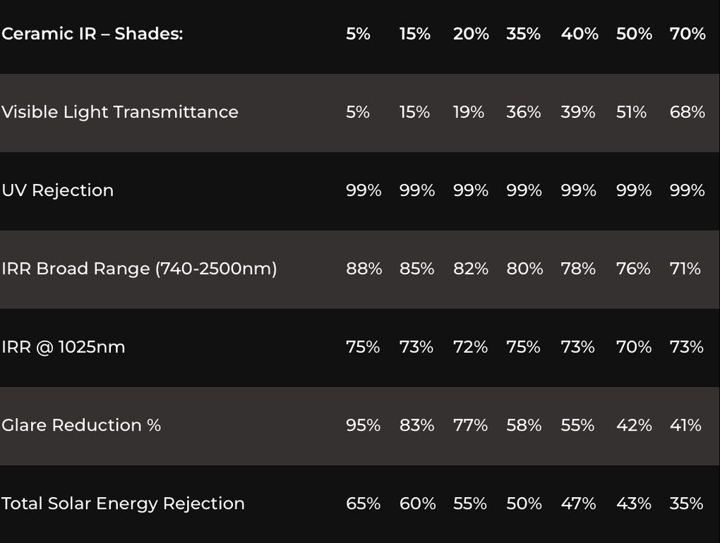Select the 42% Glare Reduction value
The height and width of the screenshot is (543, 720).
point(634,425)
